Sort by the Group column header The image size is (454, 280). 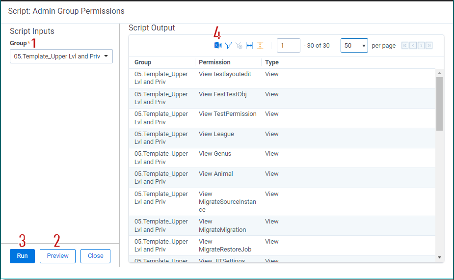click(143, 62)
